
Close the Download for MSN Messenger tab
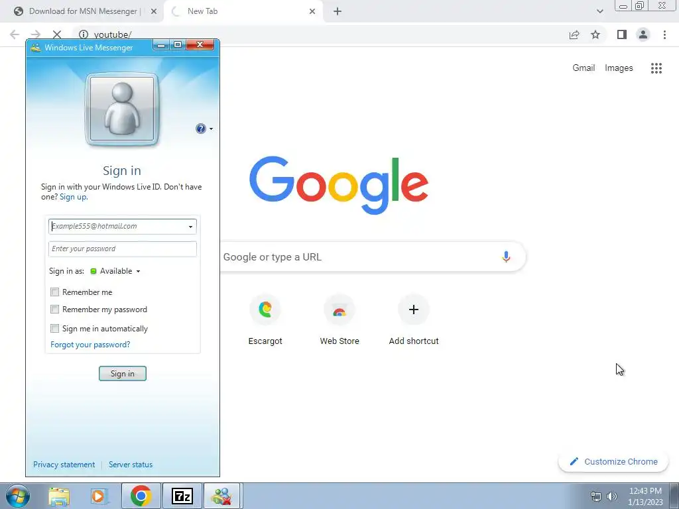pos(153,11)
